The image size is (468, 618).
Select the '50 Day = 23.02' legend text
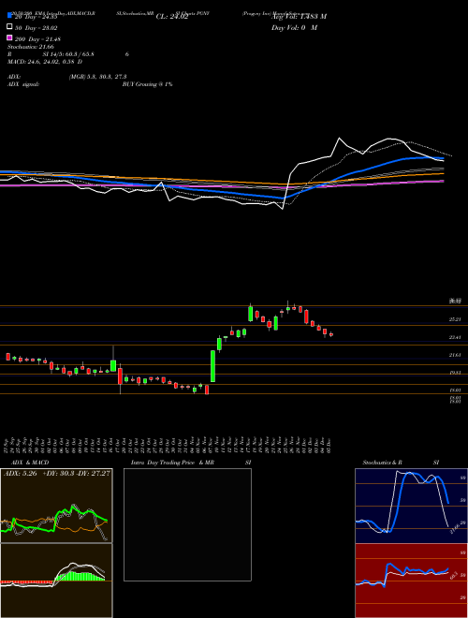click(x=37, y=28)
